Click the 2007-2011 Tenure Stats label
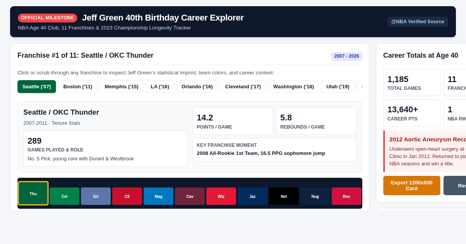 (52, 123)
